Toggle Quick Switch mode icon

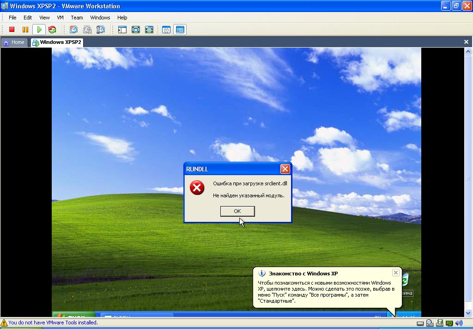point(149,30)
